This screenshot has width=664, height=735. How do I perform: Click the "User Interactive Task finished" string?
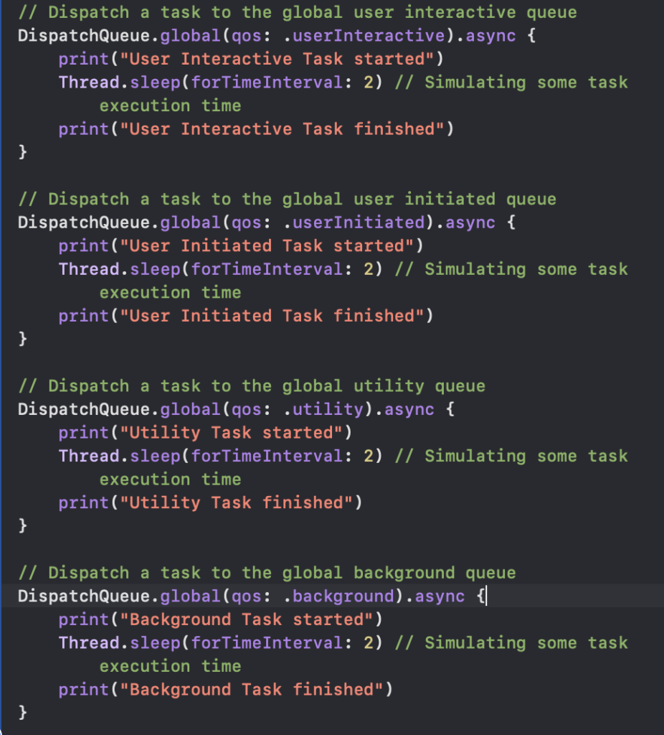(282, 129)
